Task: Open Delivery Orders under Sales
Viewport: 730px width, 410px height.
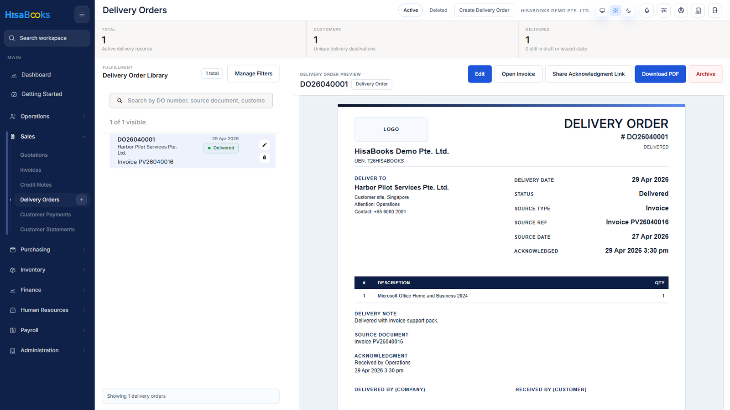Action: (x=40, y=200)
